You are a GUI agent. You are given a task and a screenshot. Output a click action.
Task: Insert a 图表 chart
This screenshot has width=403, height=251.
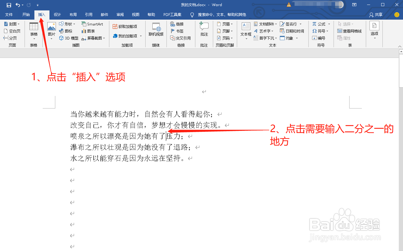88,31
